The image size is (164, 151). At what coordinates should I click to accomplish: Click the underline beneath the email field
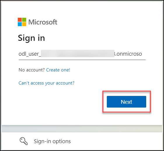(82, 60)
